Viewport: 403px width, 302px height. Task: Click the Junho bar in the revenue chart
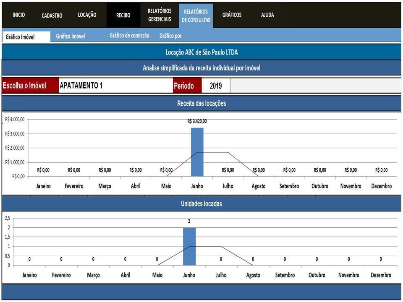click(197, 152)
